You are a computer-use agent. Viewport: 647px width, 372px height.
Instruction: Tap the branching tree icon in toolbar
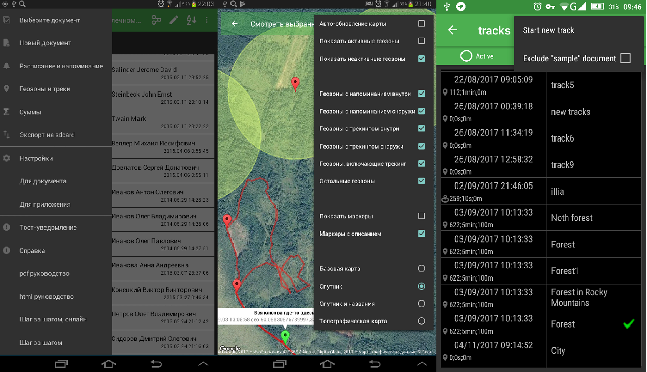tap(156, 20)
